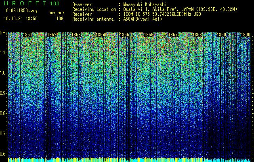
Task: Click the 0.9 frequency axis label
Action: tap(3, 93)
